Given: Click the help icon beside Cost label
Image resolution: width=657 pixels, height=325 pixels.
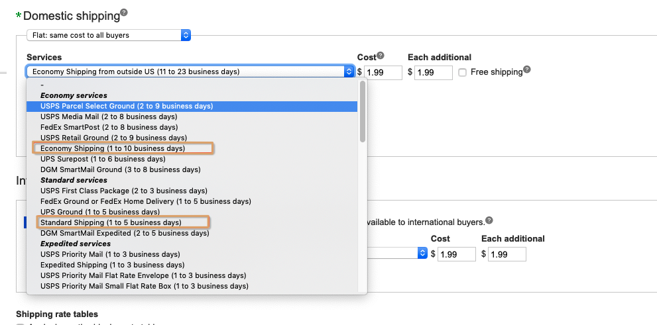Looking at the screenshot, I should pos(380,55).
